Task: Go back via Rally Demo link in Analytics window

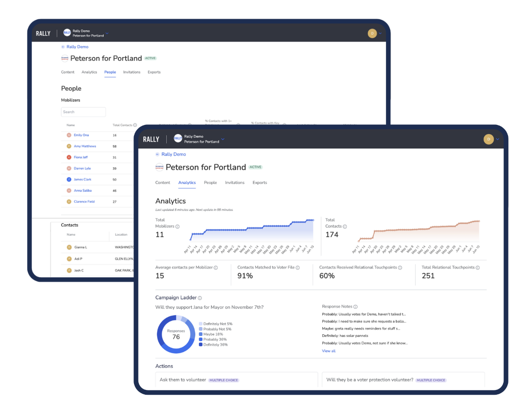Action: point(173,154)
